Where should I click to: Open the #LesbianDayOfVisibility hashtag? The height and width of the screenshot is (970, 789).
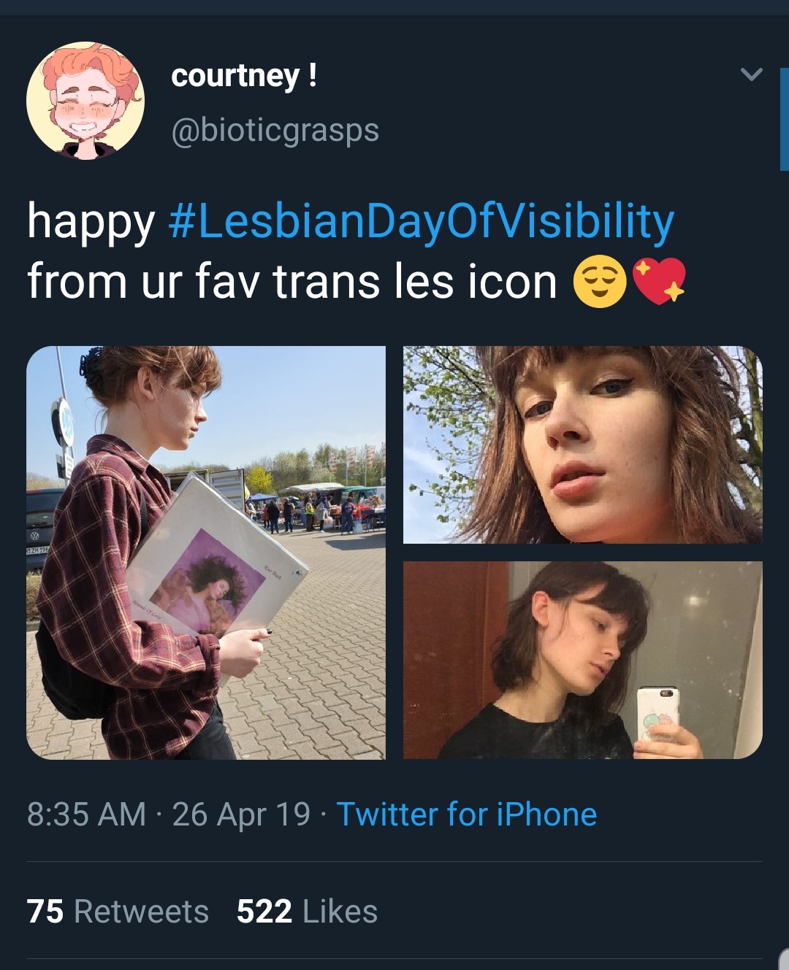click(x=421, y=222)
